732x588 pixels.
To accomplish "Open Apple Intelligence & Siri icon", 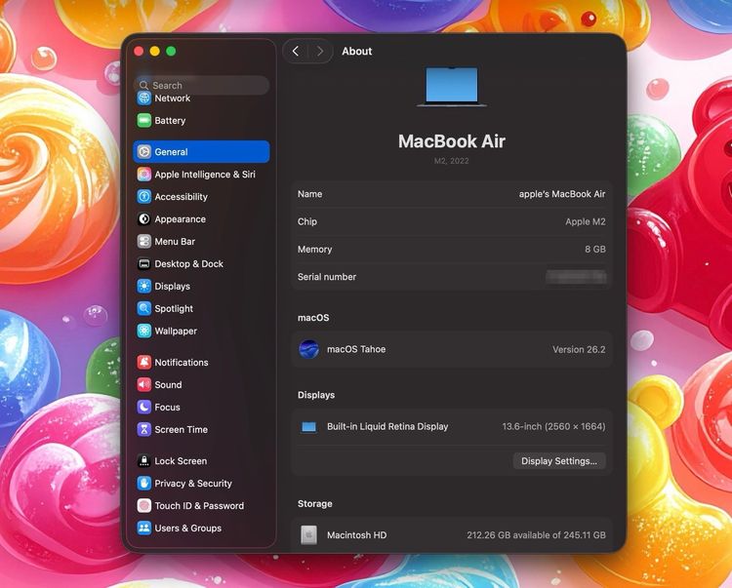I will coord(144,174).
